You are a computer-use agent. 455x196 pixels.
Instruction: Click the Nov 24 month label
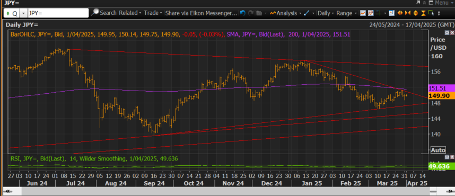pos(233,183)
